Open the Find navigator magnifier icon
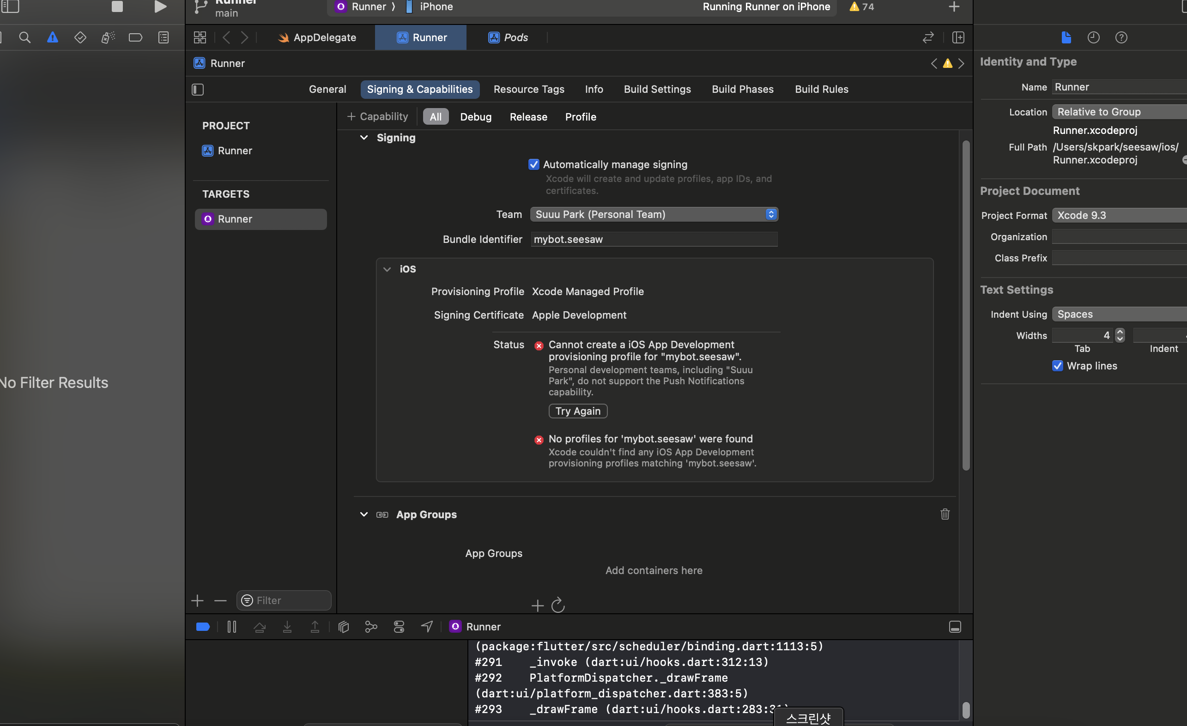Image resolution: width=1187 pixels, height=726 pixels. click(24, 37)
